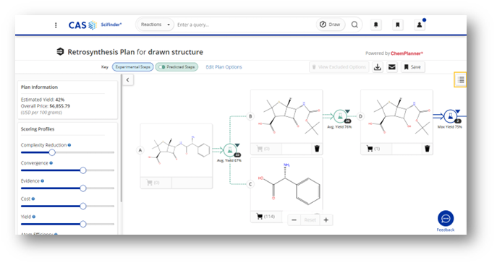Click the left panel scrollbar
This screenshot has height=265, width=497.
point(121,139)
